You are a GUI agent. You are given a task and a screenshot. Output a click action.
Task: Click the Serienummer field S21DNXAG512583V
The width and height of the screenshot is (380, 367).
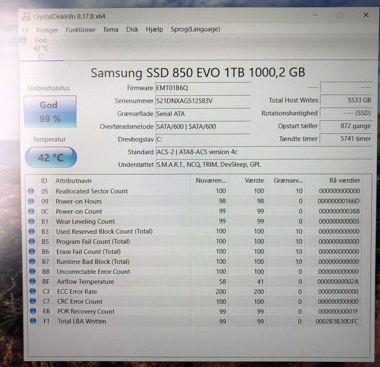[x=203, y=101]
